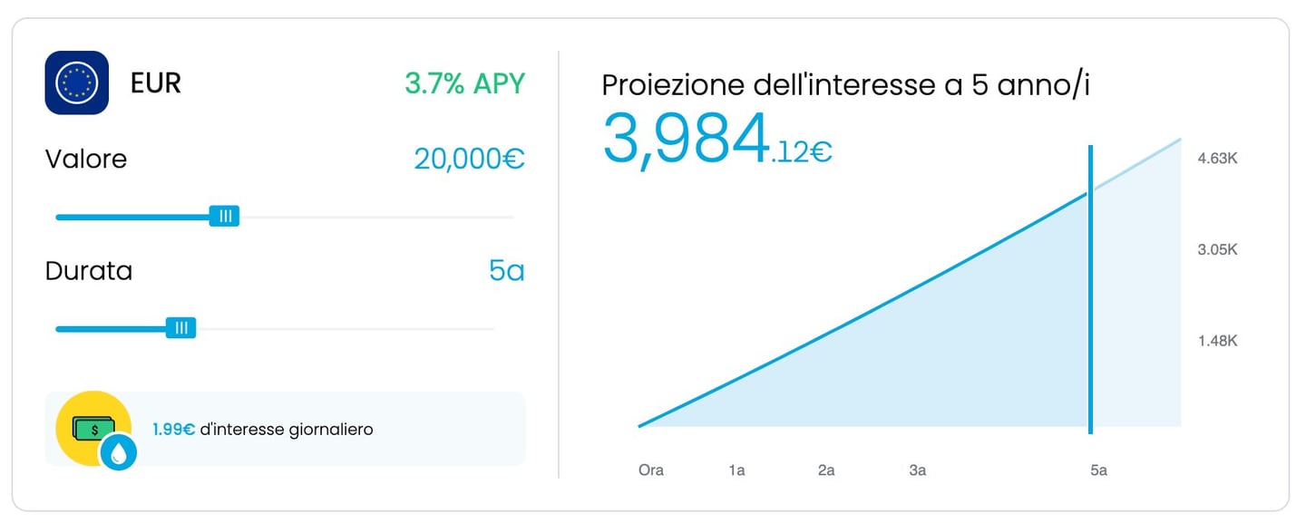Click the blue water droplet badge
This screenshot has height=523, width=1306.
click(x=118, y=452)
